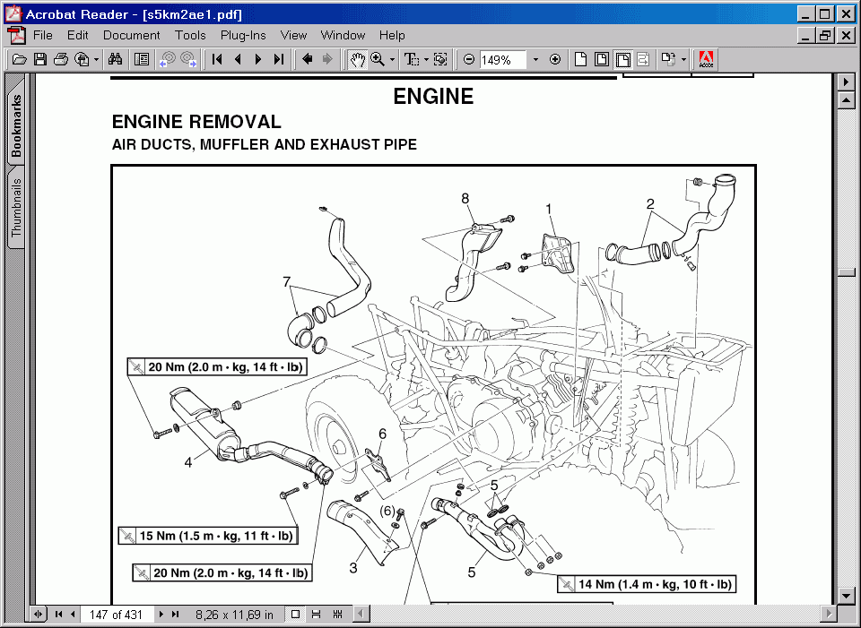Go to last page from status bar
The height and width of the screenshot is (628, 861).
tap(175, 615)
